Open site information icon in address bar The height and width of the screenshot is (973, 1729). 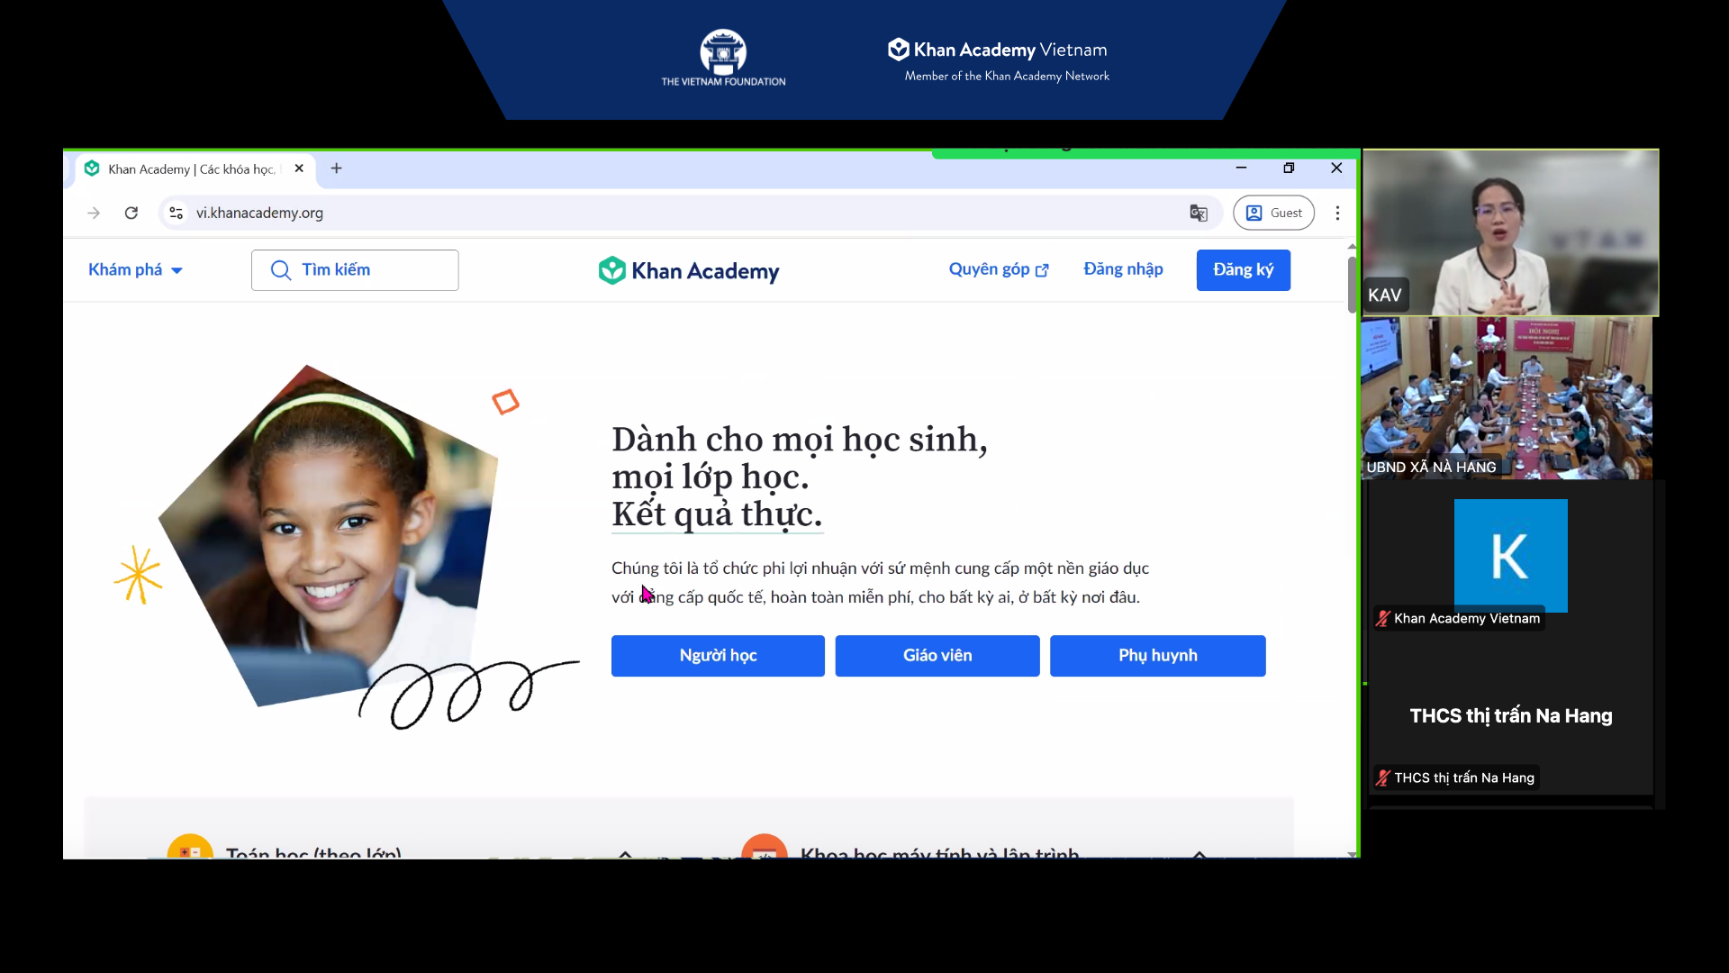pyautogui.click(x=177, y=213)
